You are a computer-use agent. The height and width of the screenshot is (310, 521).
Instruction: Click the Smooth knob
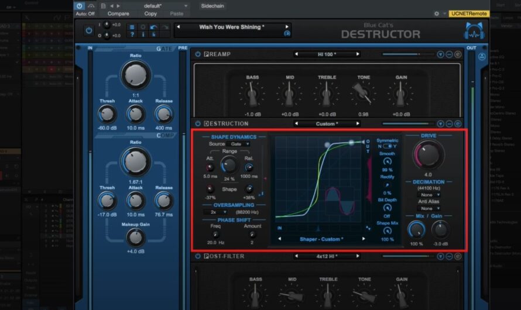[387, 161]
